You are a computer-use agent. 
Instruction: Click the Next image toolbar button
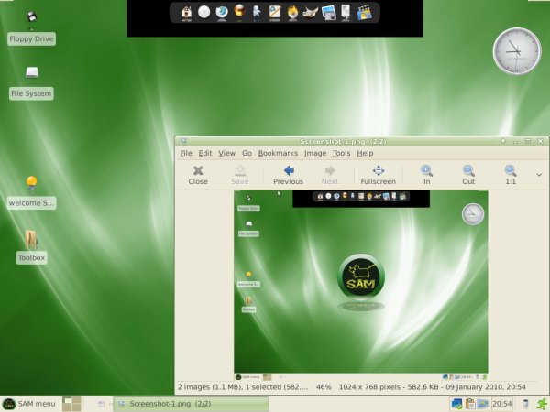(x=330, y=175)
